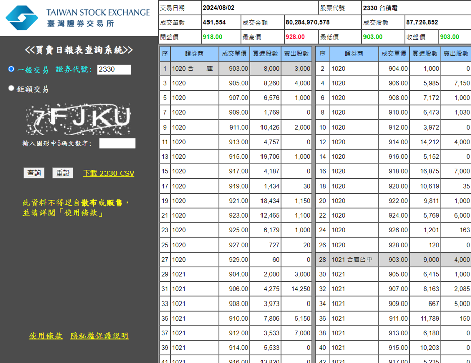Open the 隱私權保護說明 link
Viewport: 471px width, 363px height.
click(99, 336)
